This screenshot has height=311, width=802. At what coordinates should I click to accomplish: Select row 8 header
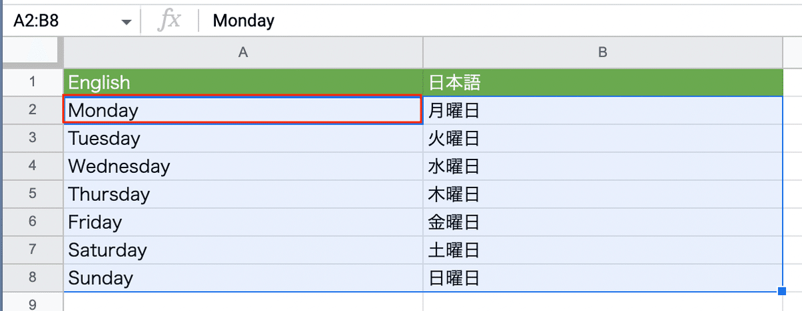[33, 278]
